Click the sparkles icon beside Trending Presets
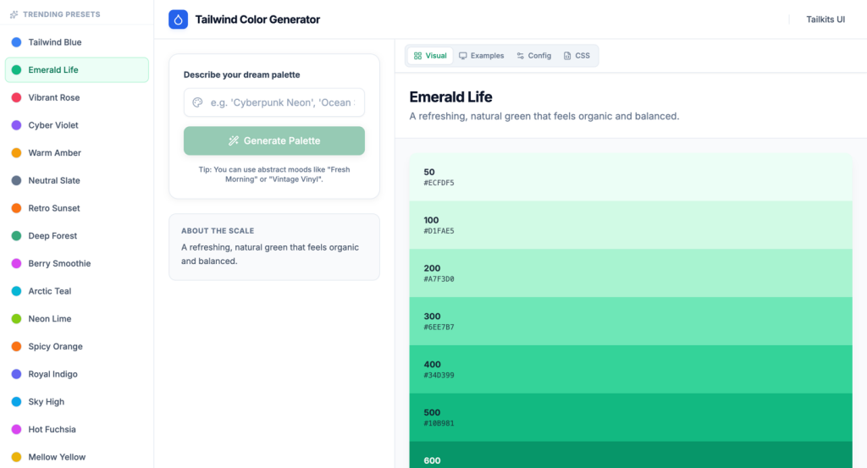Screen dimensions: 867x468 point(14,14)
